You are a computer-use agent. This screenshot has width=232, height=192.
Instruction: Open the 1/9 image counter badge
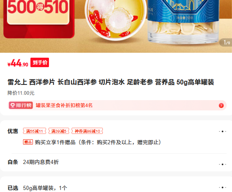point(226,42)
